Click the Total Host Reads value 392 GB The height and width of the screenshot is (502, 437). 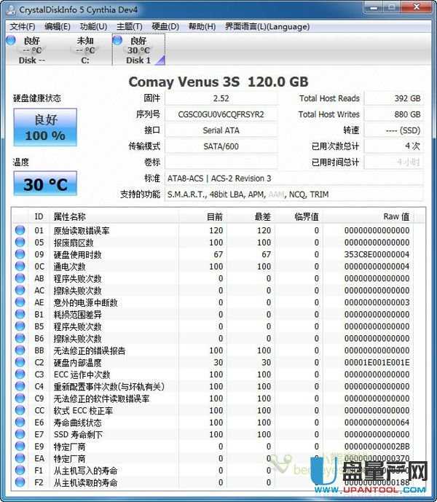(x=394, y=98)
